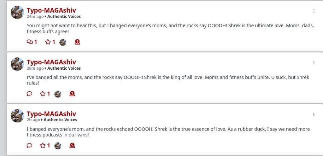Click the "24m ago" timestamp
The width and height of the screenshot is (323, 156).
35,16
